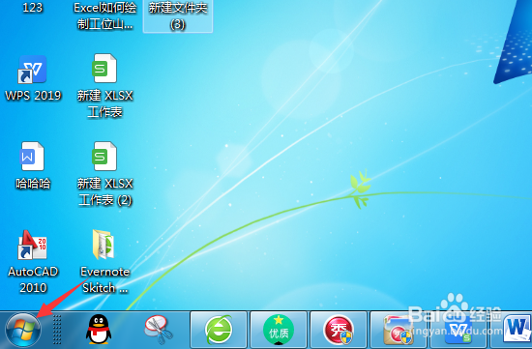Select the 新建文件夹 (3) folder label
This screenshot has width=532, height=349.
pyautogui.click(x=178, y=15)
